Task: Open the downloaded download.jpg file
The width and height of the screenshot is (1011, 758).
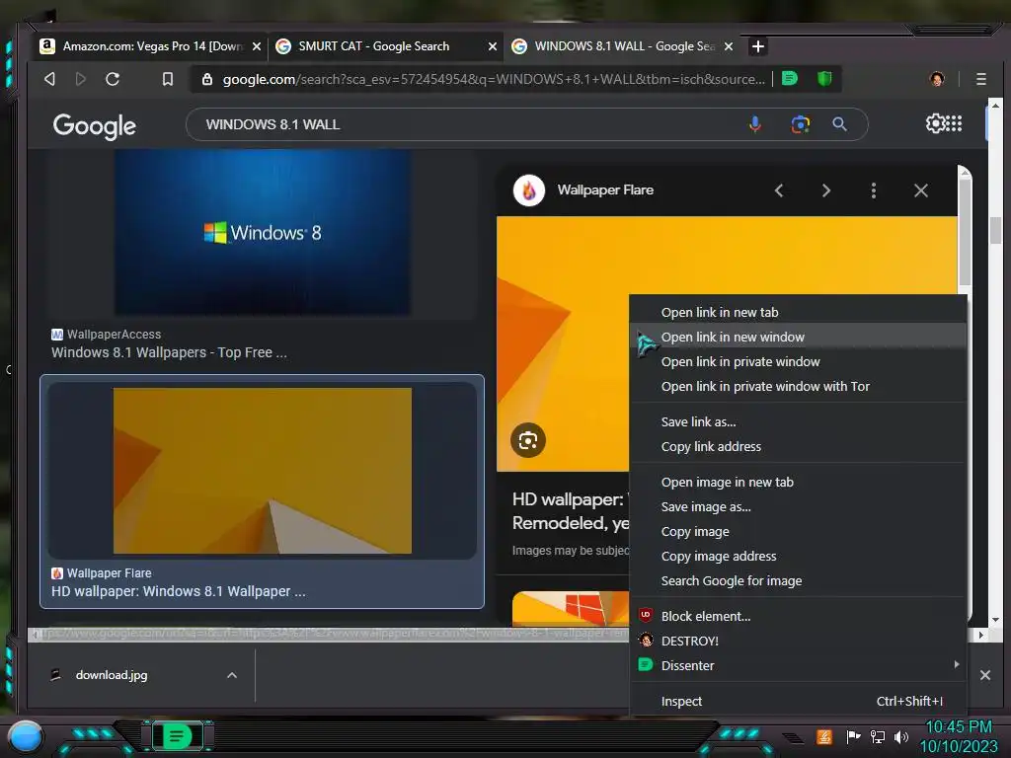Action: pyautogui.click(x=111, y=675)
